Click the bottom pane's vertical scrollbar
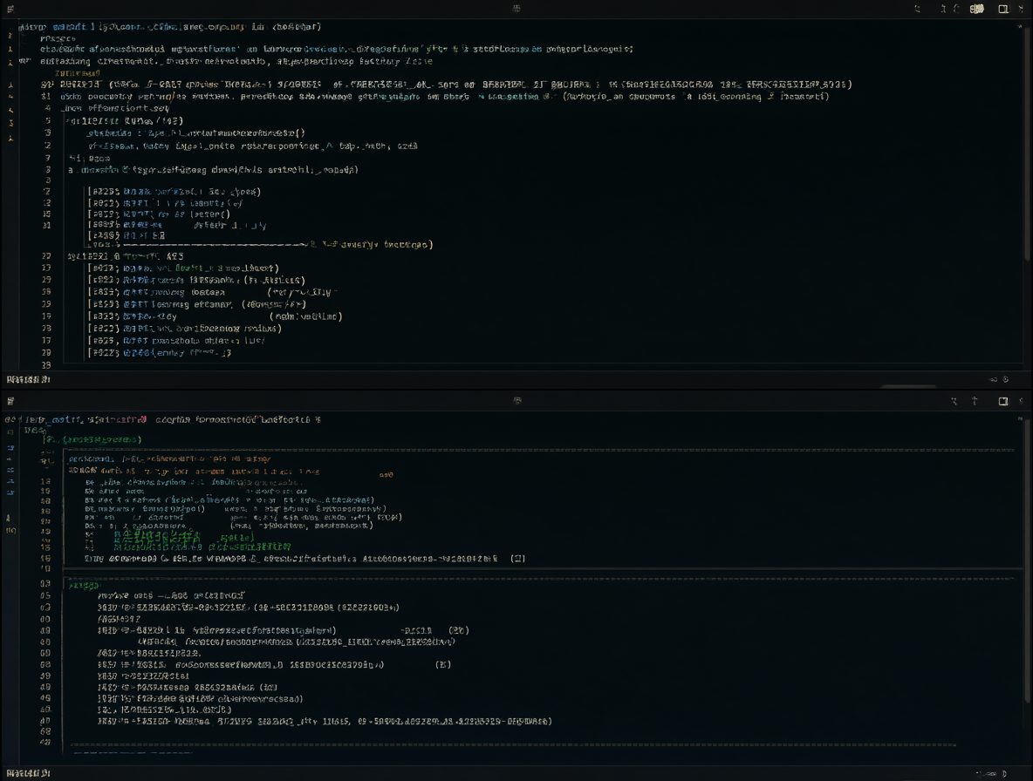1033x781 pixels. (x=1028, y=560)
